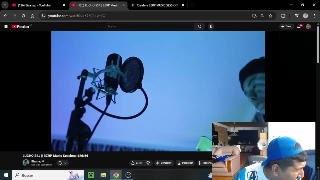Switch to Create a BZRP MUSIC SESSION tab
Viewport: 320px width, 180px height.
pyautogui.click(x=157, y=5)
